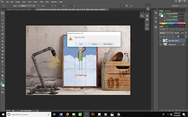Image resolution: width=188 pixels, height=117 pixels.
Task: Toggle visibility of the lidia vektor kedua layer
Action: 161,41
